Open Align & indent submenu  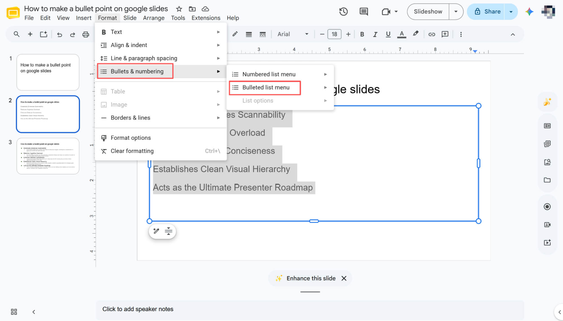tap(161, 45)
